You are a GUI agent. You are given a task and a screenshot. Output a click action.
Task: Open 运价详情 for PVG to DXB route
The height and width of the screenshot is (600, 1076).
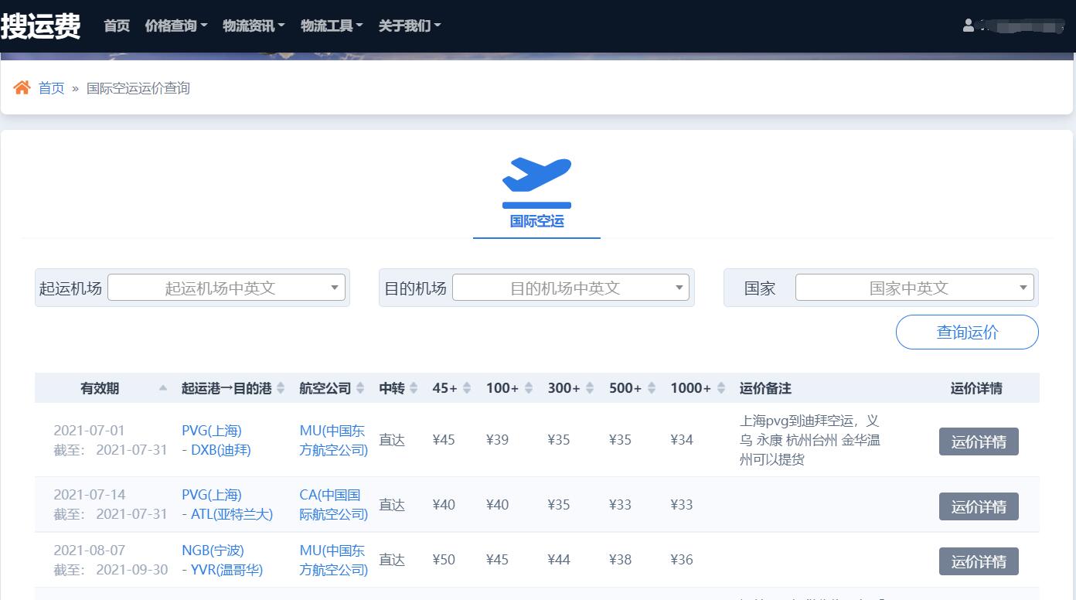(x=979, y=441)
